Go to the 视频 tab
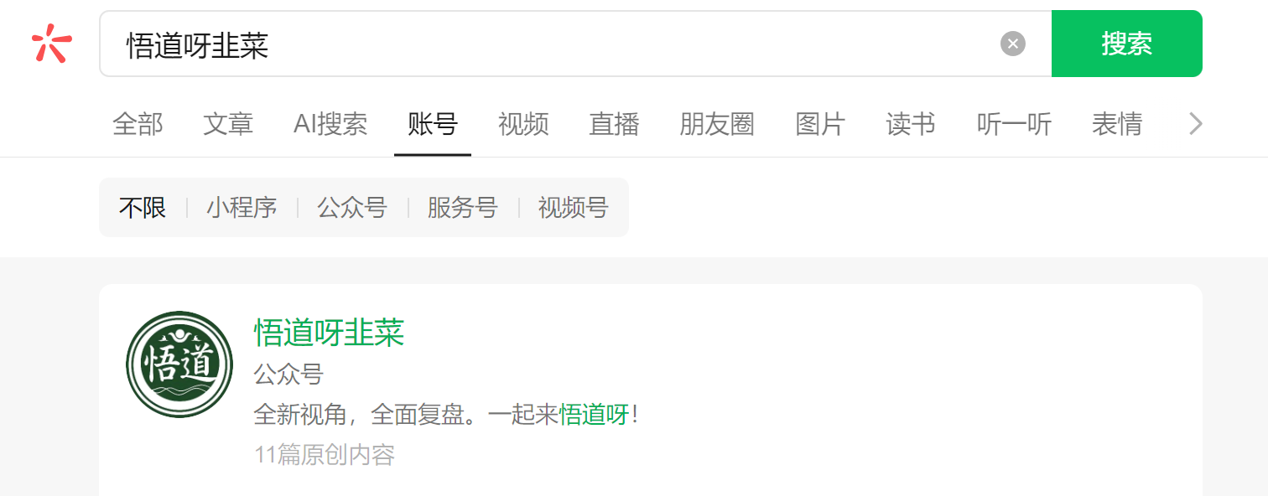1268x496 pixels. click(x=523, y=124)
